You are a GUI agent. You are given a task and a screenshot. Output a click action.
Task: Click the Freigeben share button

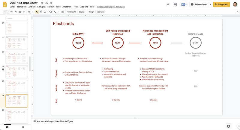[221, 4]
